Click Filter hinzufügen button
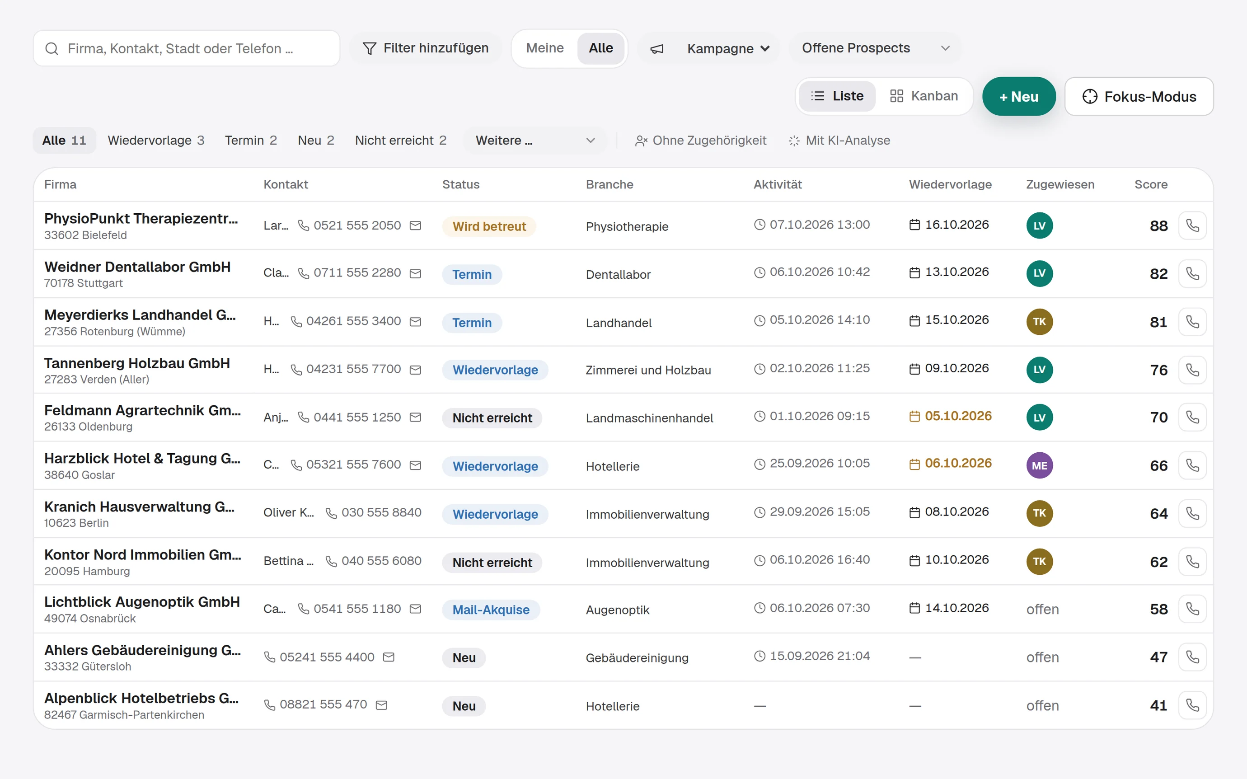 (x=426, y=48)
